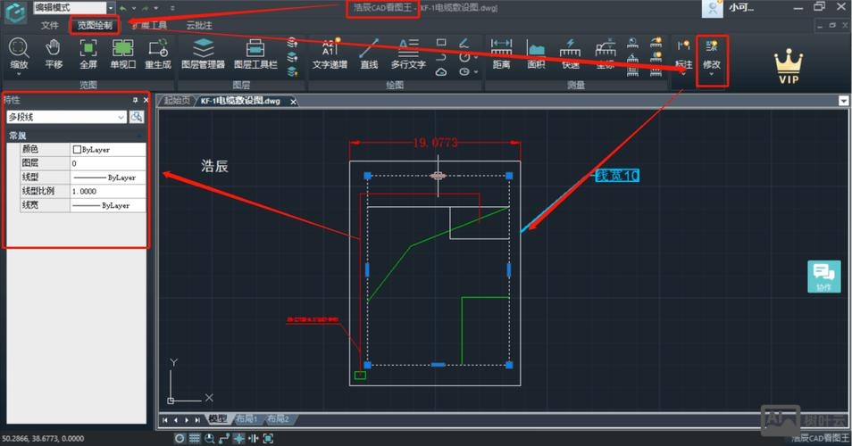Click the 协作 collaboration button
This screenshot has height=446, width=852.
click(x=823, y=277)
